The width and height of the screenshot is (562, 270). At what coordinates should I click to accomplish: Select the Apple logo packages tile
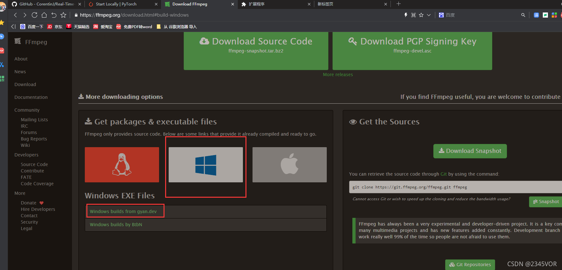290,165
